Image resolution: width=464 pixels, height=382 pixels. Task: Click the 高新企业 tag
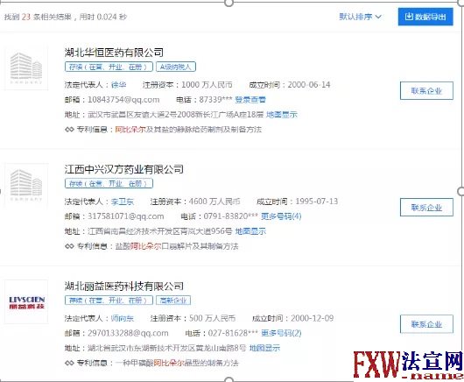173,301
